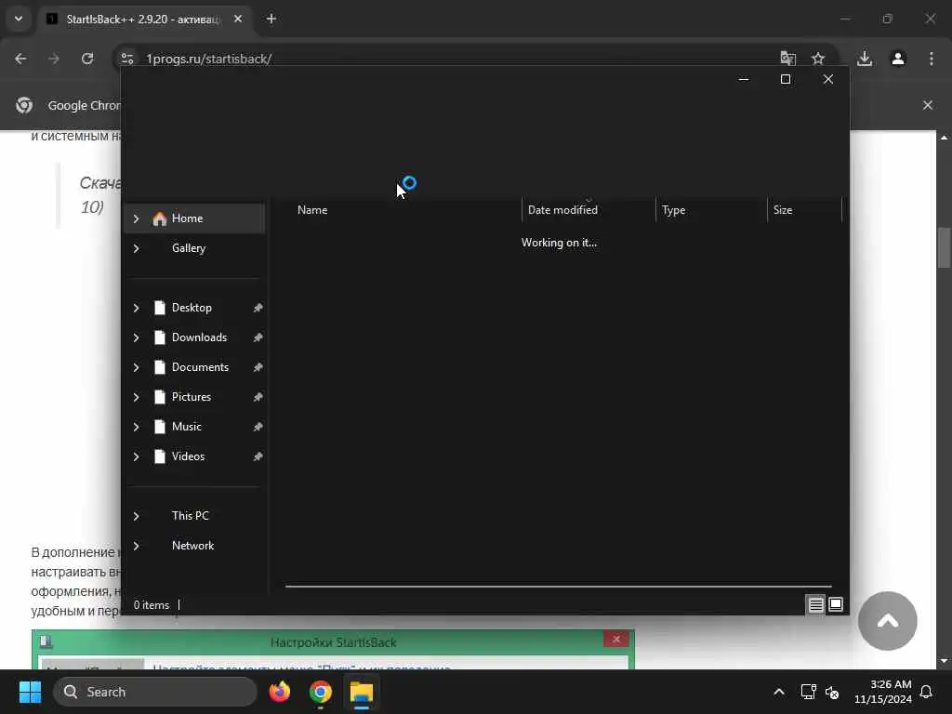Screen dimensions: 952x714
Task: Open Chrome from the taskbar
Action: click(321, 692)
